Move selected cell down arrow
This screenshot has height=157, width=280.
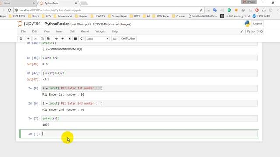(63, 38)
